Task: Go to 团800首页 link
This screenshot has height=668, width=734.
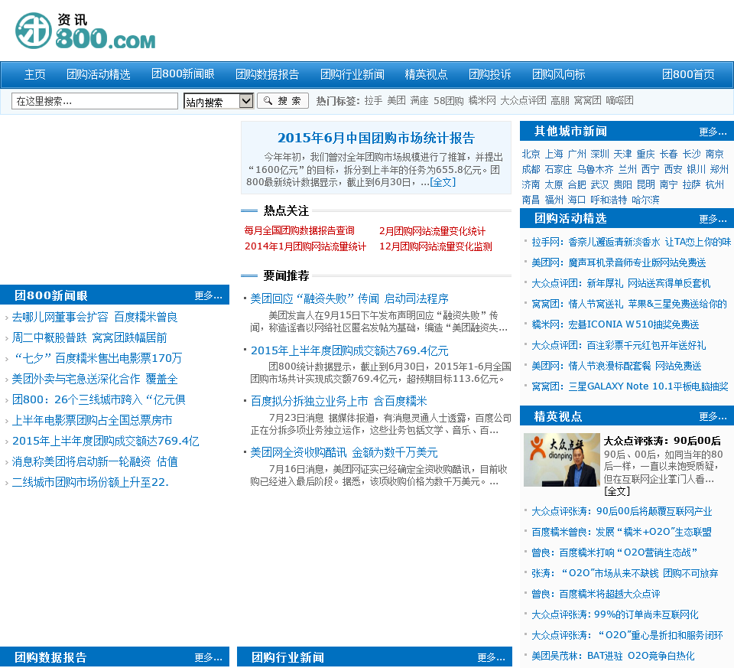Action: (x=688, y=74)
